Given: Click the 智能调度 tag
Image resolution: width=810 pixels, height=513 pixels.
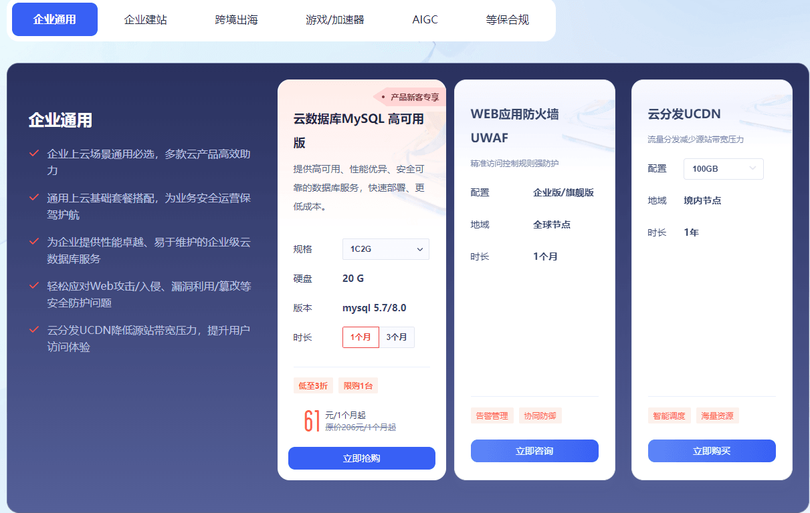Looking at the screenshot, I should click(670, 415).
